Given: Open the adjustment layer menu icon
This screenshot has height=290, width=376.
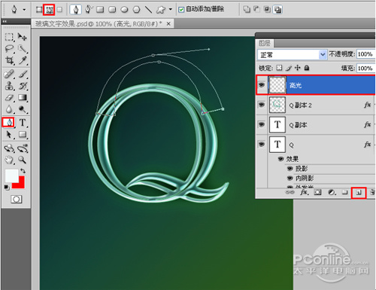Looking at the screenshot, I should pyautogui.click(x=332, y=192).
